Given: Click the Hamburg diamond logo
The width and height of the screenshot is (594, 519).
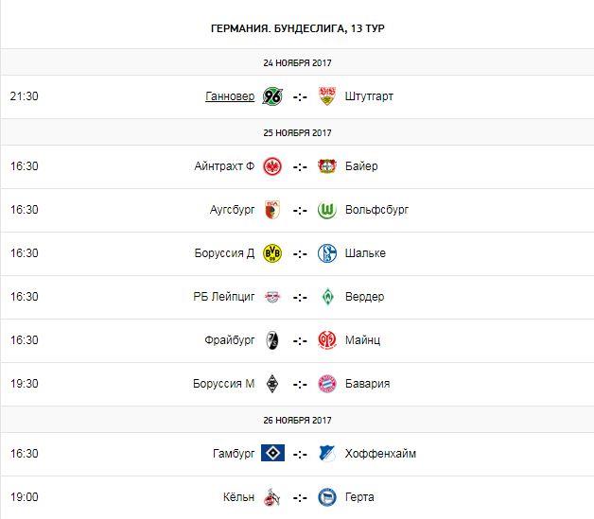Looking at the screenshot, I should [272, 454].
